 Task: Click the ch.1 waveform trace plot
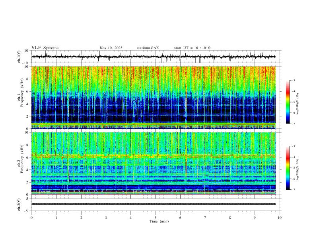(153, 57)
